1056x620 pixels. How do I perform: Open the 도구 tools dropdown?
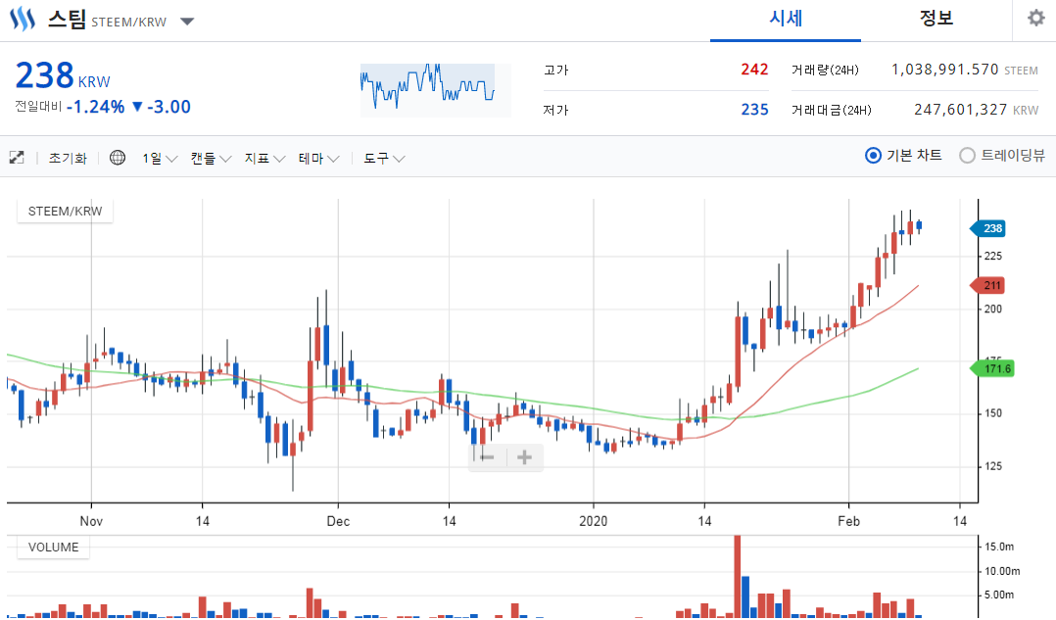point(384,159)
